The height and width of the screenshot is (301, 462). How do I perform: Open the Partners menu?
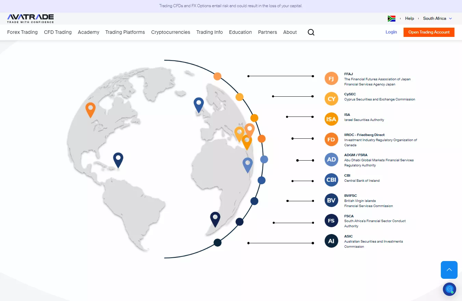(268, 32)
